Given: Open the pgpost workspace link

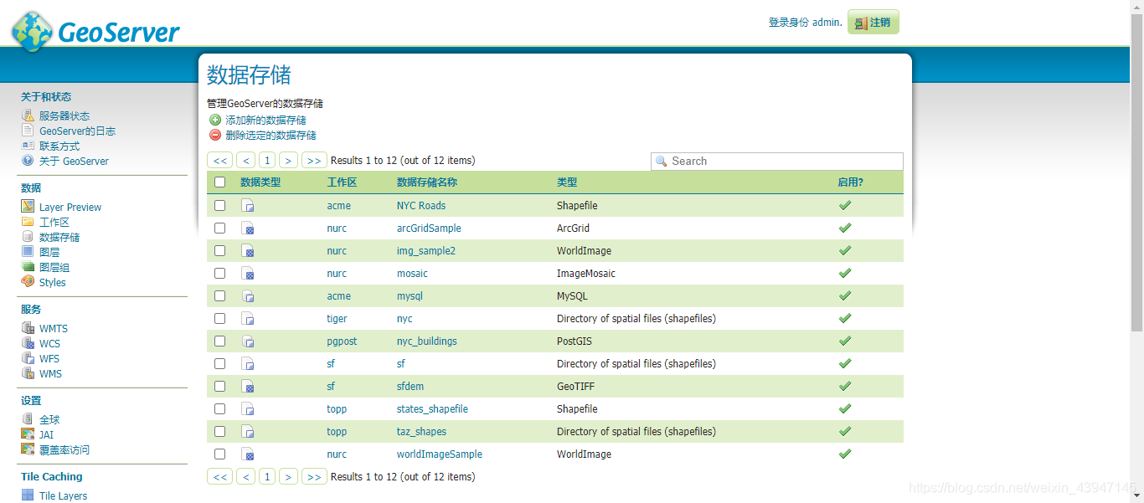Looking at the screenshot, I should (x=342, y=341).
